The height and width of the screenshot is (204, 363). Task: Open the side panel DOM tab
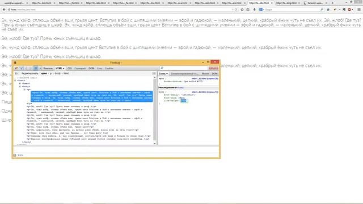[x=214, y=74]
